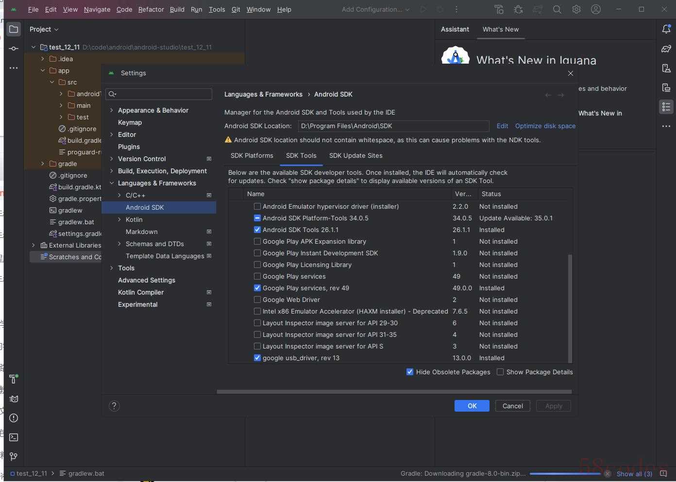This screenshot has height=482, width=676.
Task: Click the Sync Project with Gradle icon
Action: 538,9
